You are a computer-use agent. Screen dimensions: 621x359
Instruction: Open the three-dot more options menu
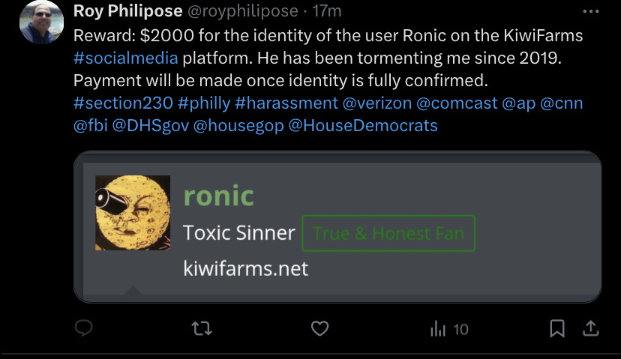pos(591,11)
